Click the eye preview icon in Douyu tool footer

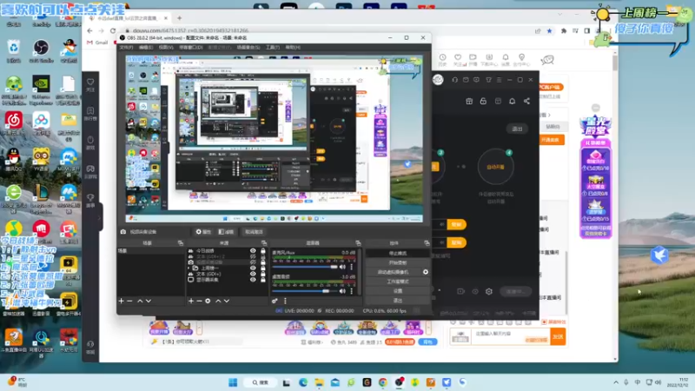[475, 292]
